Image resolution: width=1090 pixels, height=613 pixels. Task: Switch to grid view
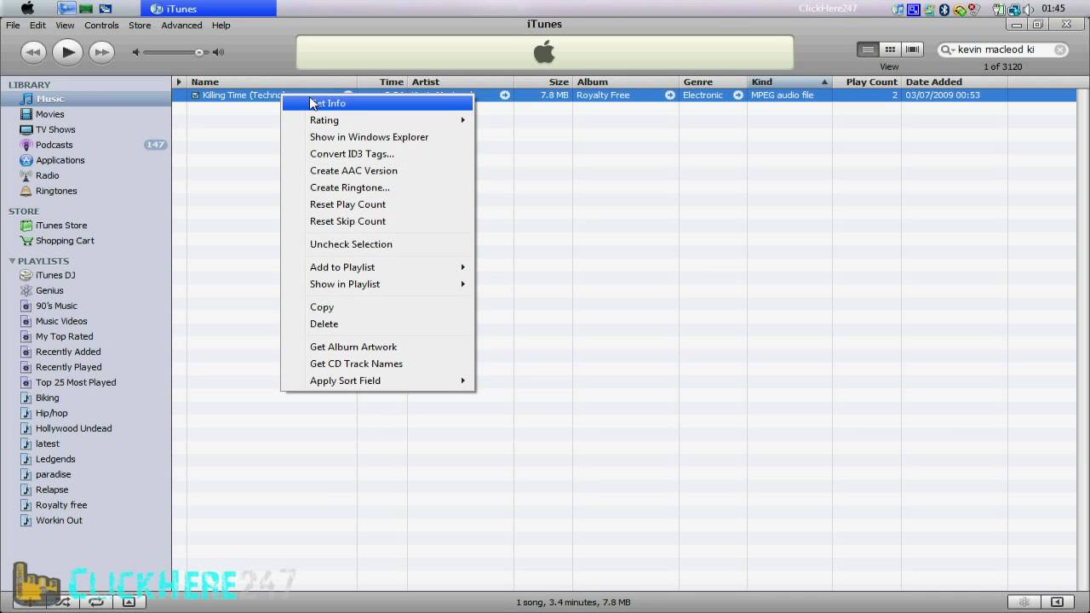pos(890,49)
